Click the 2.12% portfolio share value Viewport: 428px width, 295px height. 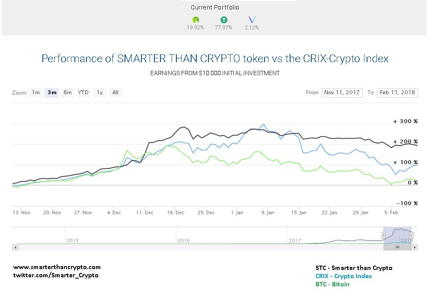click(x=252, y=28)
